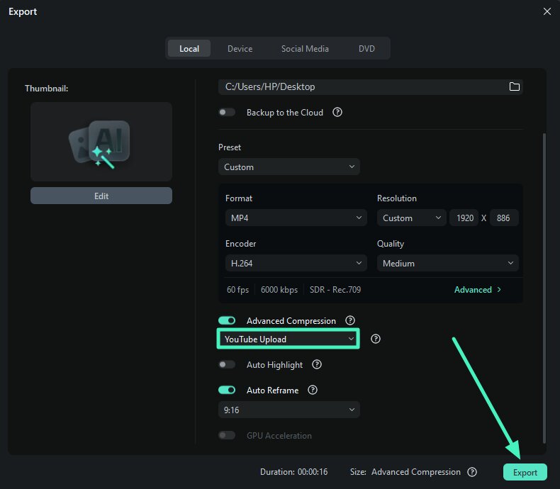The width and height of the screenshot is (560, 489).
Task: Go to the DVD tab
Action: [x=366, y=48]
